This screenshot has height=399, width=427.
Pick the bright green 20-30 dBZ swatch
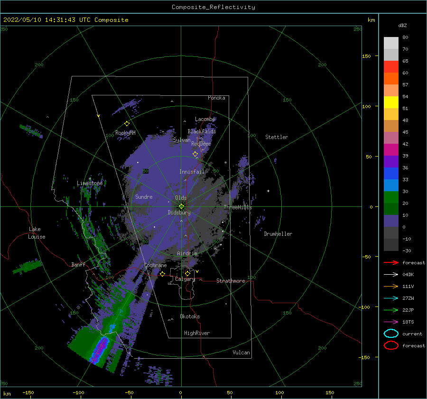tap(391, 197)
